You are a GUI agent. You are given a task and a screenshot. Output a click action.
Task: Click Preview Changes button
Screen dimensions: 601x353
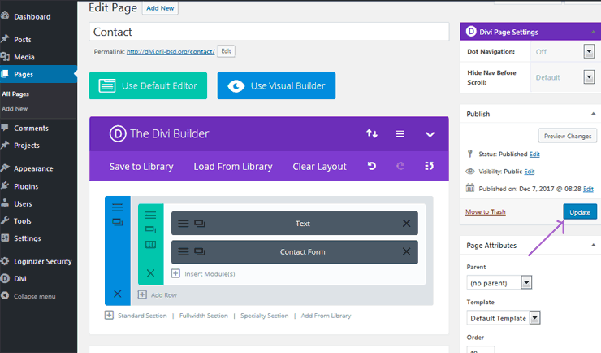coord(568,136)
